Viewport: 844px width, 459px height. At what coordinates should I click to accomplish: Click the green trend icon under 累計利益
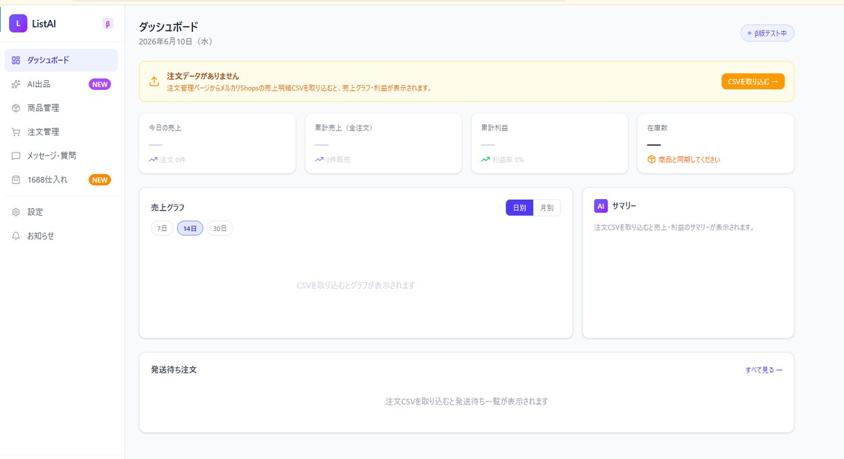click(x=486, y=160)
